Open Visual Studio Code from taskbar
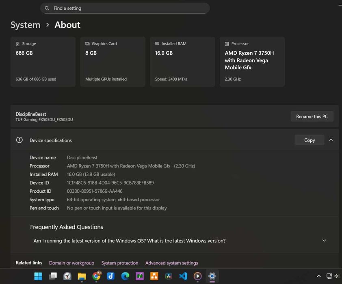 pos(183,276)
